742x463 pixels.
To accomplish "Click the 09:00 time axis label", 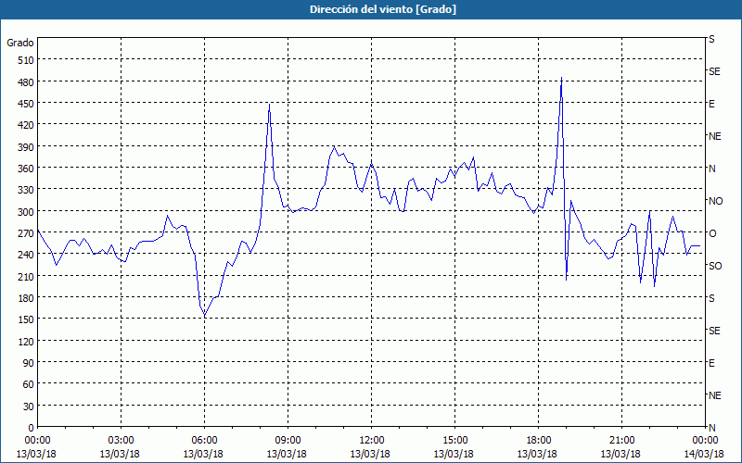I will [288, 441].
